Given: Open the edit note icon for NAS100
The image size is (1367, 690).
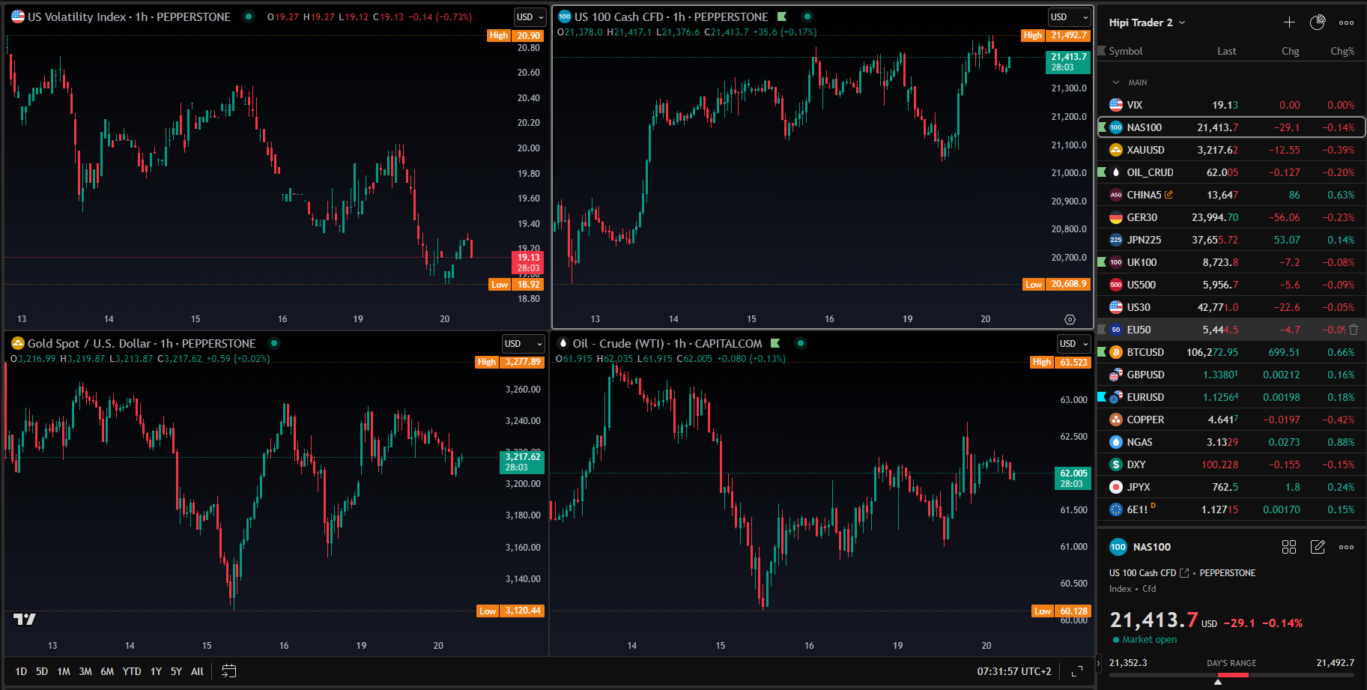Looking at the screenshot, I should 1318,547.
